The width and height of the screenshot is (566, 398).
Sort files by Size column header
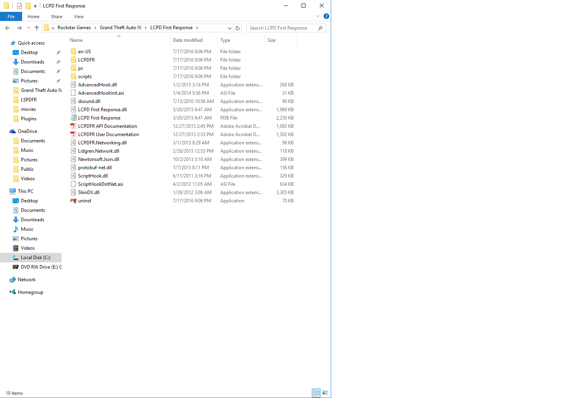[x=281, y=40]
